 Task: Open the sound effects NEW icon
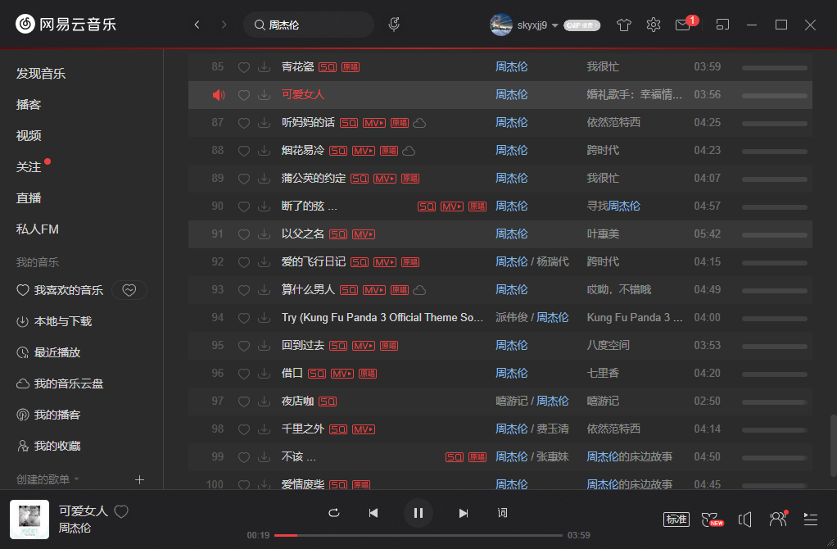tap(712, 520)
